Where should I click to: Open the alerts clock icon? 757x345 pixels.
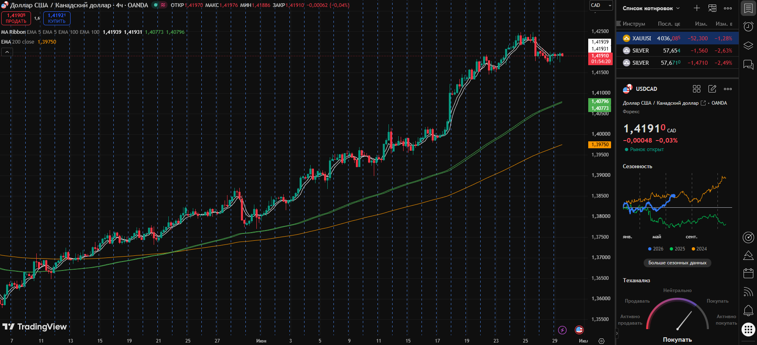(748, 27)
